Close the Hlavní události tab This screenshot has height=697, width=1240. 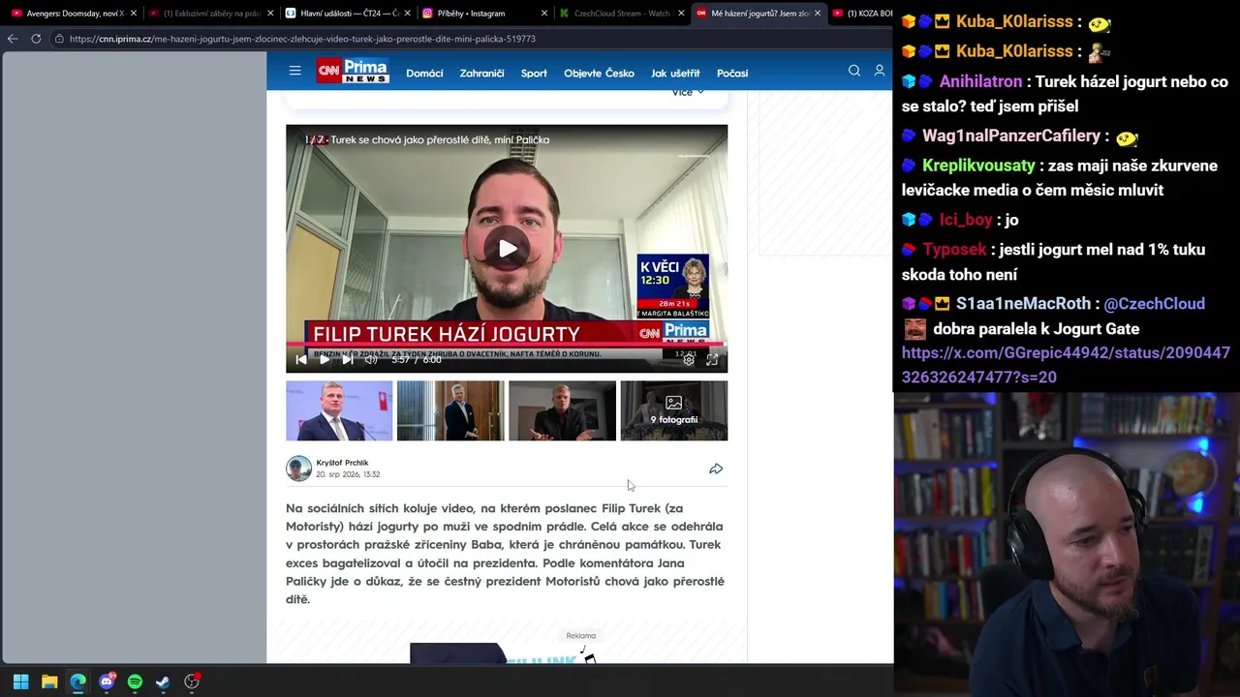pos(408,14)
